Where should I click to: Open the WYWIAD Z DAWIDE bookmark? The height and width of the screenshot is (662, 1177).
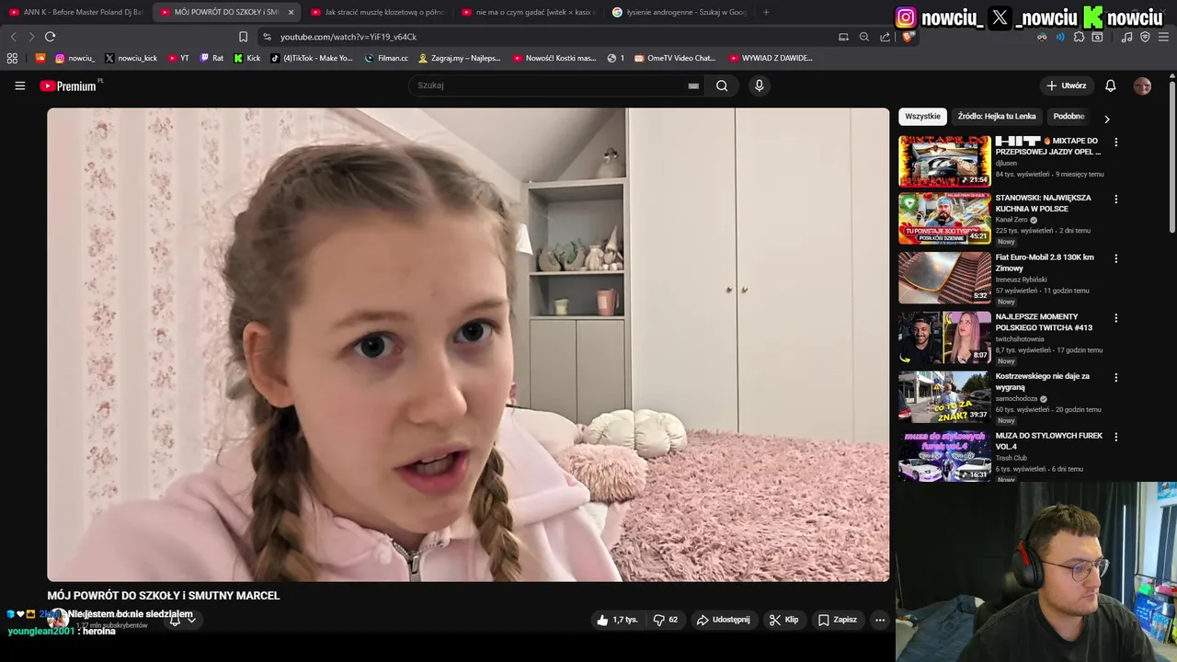(771, 58)
